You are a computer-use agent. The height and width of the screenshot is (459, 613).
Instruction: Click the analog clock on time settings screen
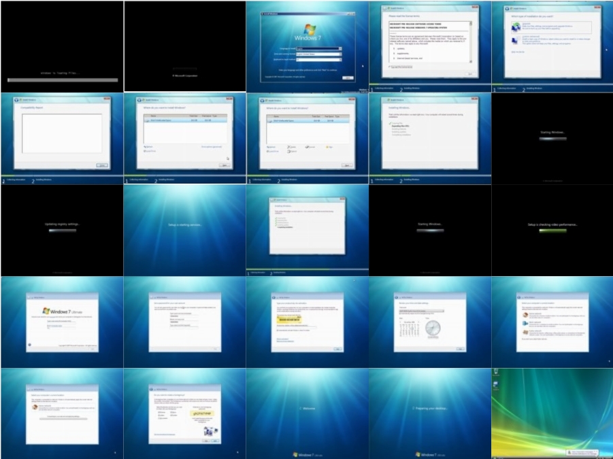pos(433,328)
